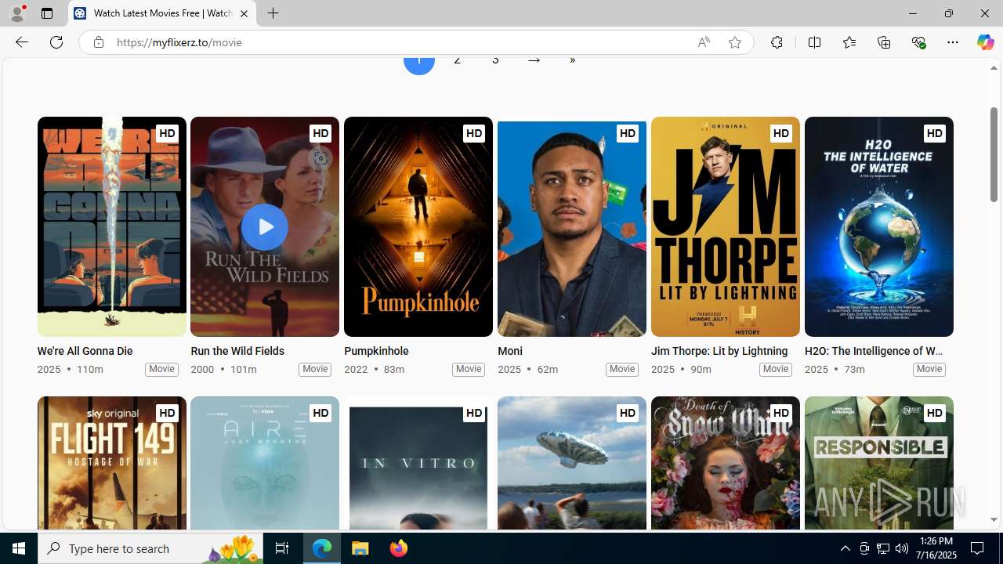Open Flight 149 movie poster
Screen dimensions: 1003x564
coord(112,463)
